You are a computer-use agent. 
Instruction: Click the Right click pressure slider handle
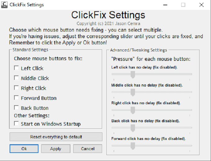(x=133, y=110)
